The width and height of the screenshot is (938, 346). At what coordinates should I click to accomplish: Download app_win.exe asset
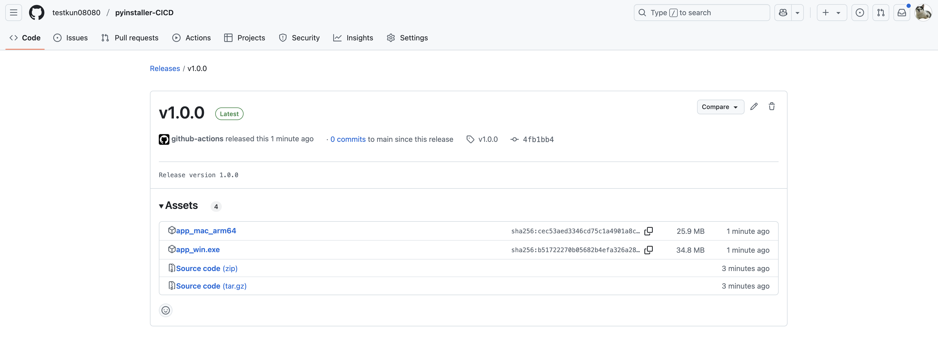(198, 250)
